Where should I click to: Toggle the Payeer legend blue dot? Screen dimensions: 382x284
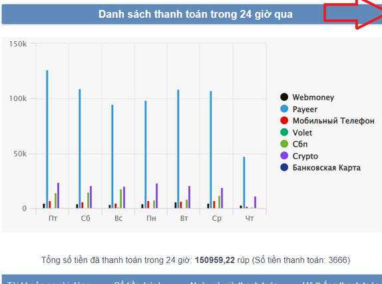284,109
